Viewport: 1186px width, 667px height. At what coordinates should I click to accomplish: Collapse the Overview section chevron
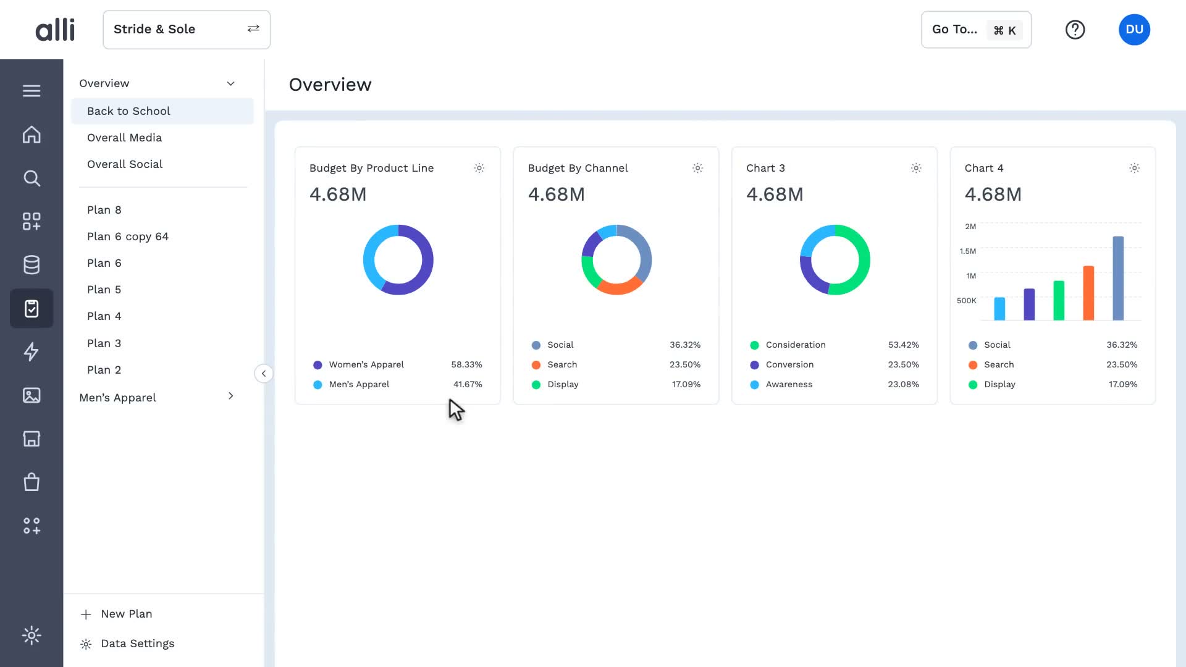click(x=230, y=83)
